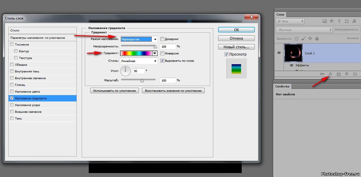Lock image pixels brush icon

pos(303,39)
